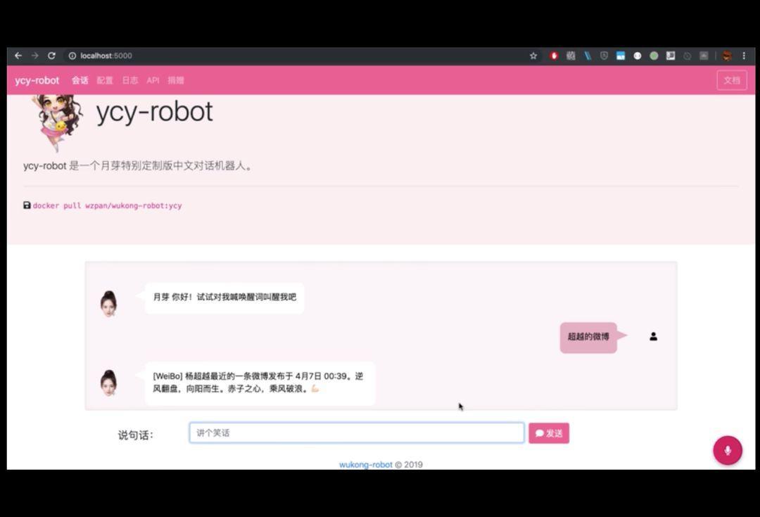Reload the page with refresh icon
Viewport: 760px width, 517px height.
(x=51, y=56)
